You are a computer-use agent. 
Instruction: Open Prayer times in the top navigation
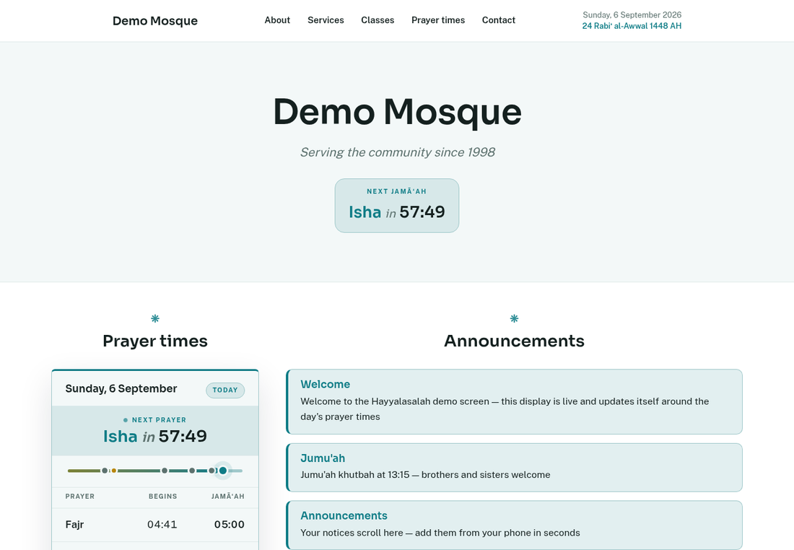[x=438, y=20]
